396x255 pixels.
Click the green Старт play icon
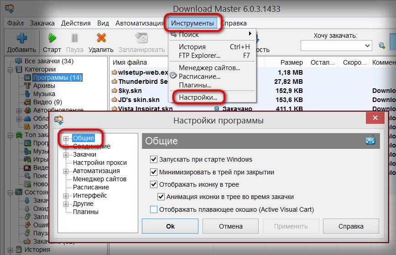tap(52, 38)
